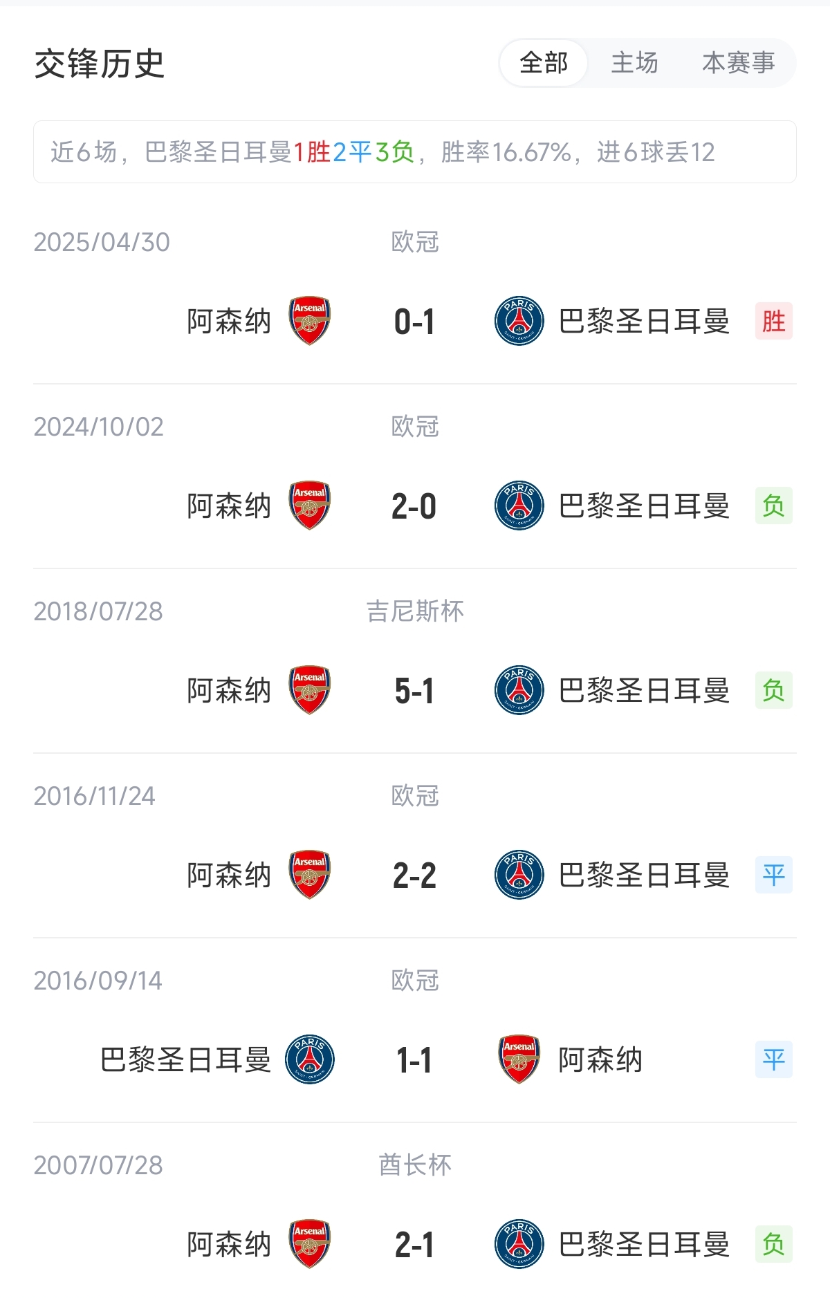Switch to the 本赛事 tab
The image size is (830, 1298).
[738, 63]
